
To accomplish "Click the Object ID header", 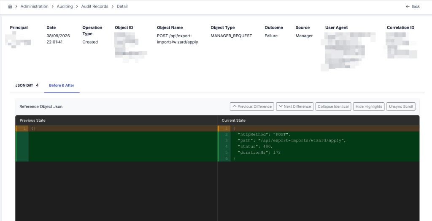I will [x=124, y=27].
